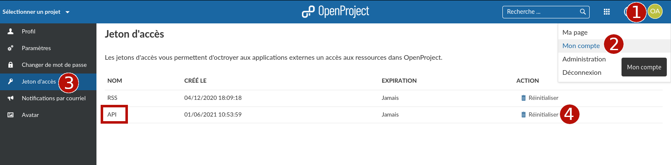The height and width of the screenshot is (165, 671).
Task: Expand the Sélectionner un projet dropdown
Action: point(36,12)
